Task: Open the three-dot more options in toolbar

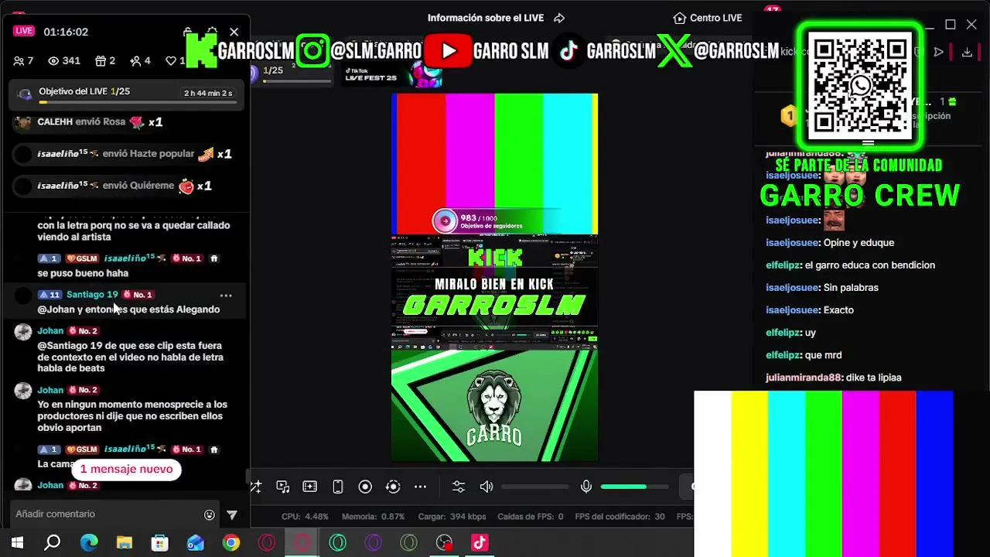Action: click(420, 487)
